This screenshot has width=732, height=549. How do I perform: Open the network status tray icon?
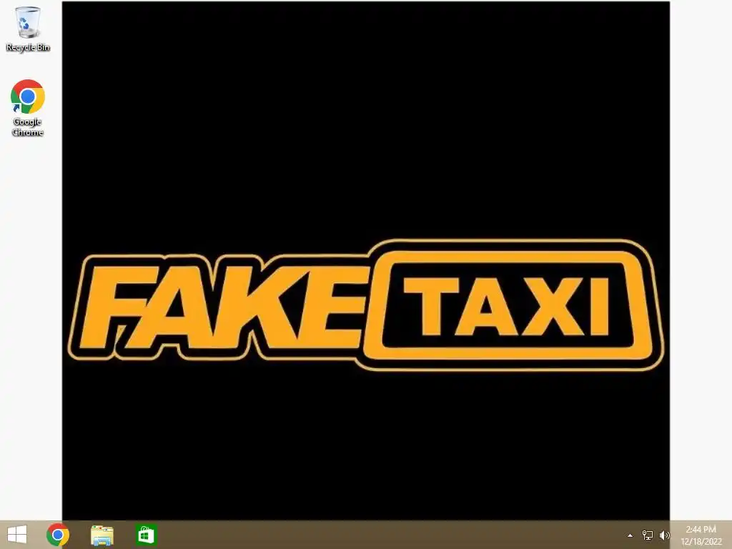(648, 535)
